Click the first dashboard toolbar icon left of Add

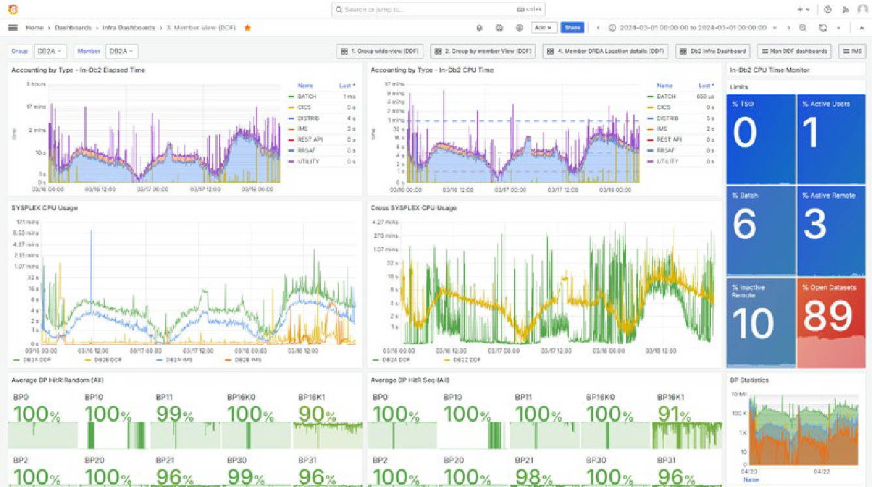tap(479, 28)
